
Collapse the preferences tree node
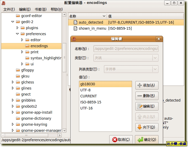[17, 34]
